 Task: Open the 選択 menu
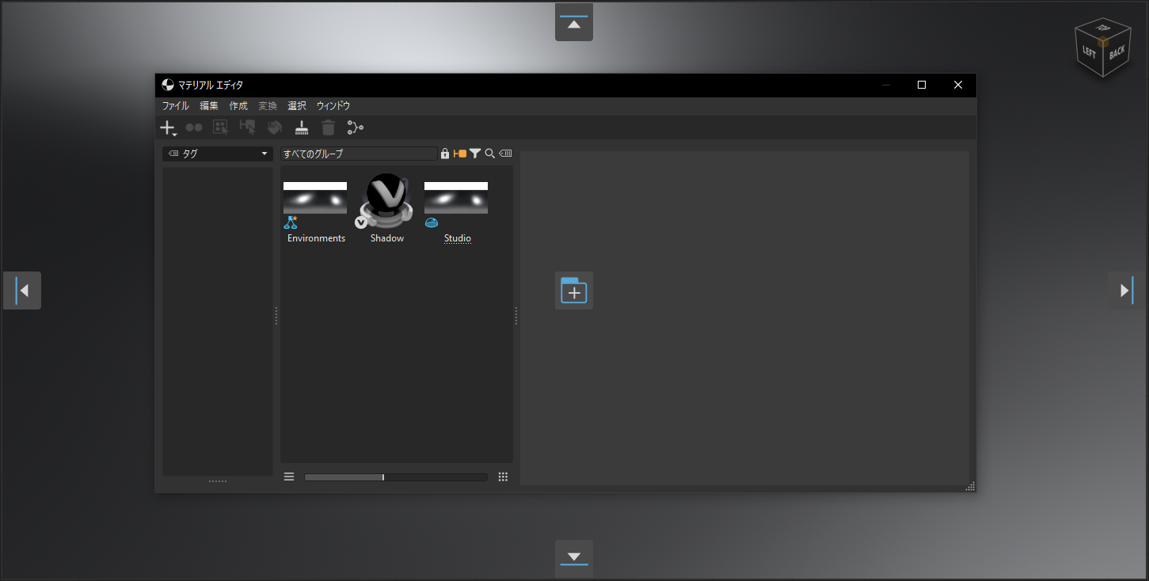(297, 106)
